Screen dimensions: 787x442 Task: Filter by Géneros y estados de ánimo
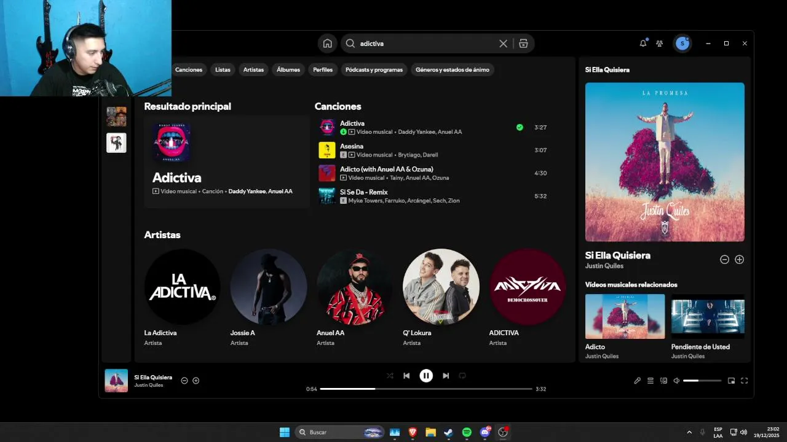click(453, 70)
